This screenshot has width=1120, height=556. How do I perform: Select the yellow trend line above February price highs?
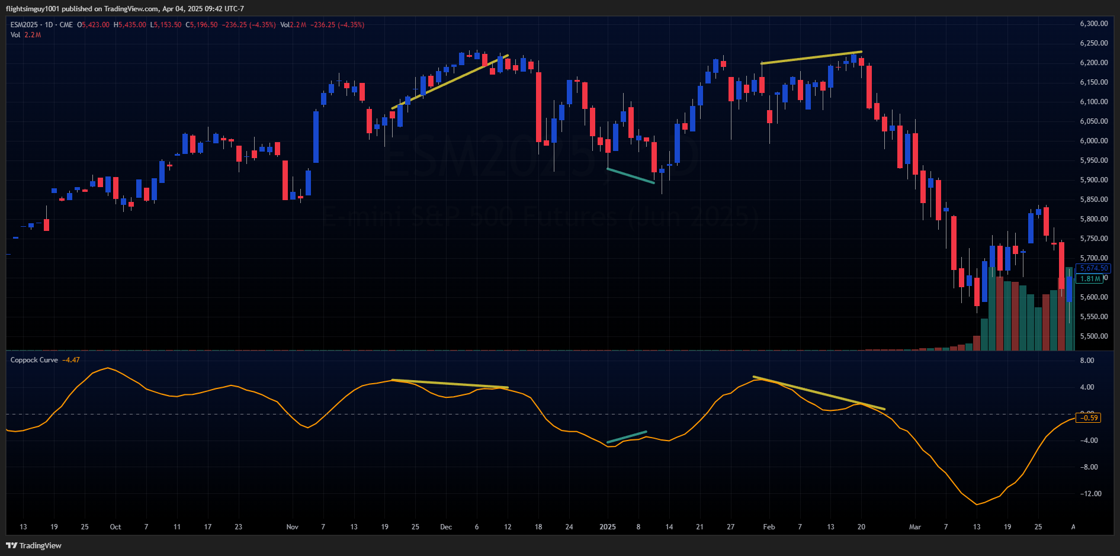point(811,57)
